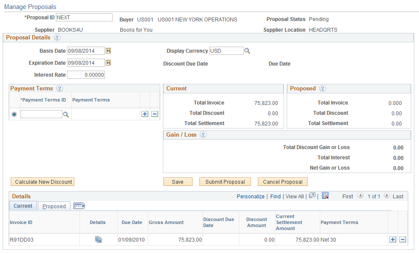Click the Calculate New Discount button
419x254 pixels.
point(42,182)
